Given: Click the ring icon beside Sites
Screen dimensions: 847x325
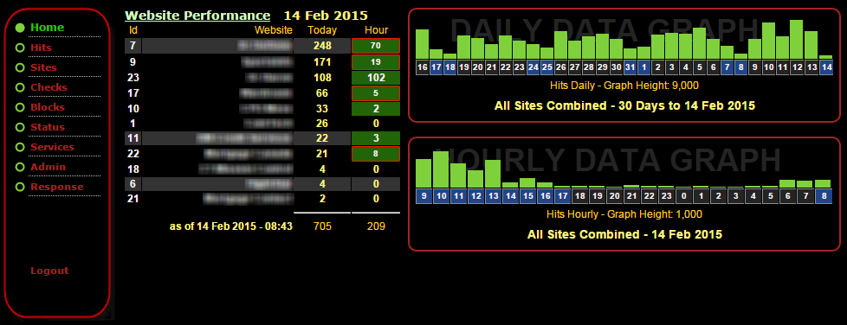Looking at the screenshot, I should [x=20, y=68].
